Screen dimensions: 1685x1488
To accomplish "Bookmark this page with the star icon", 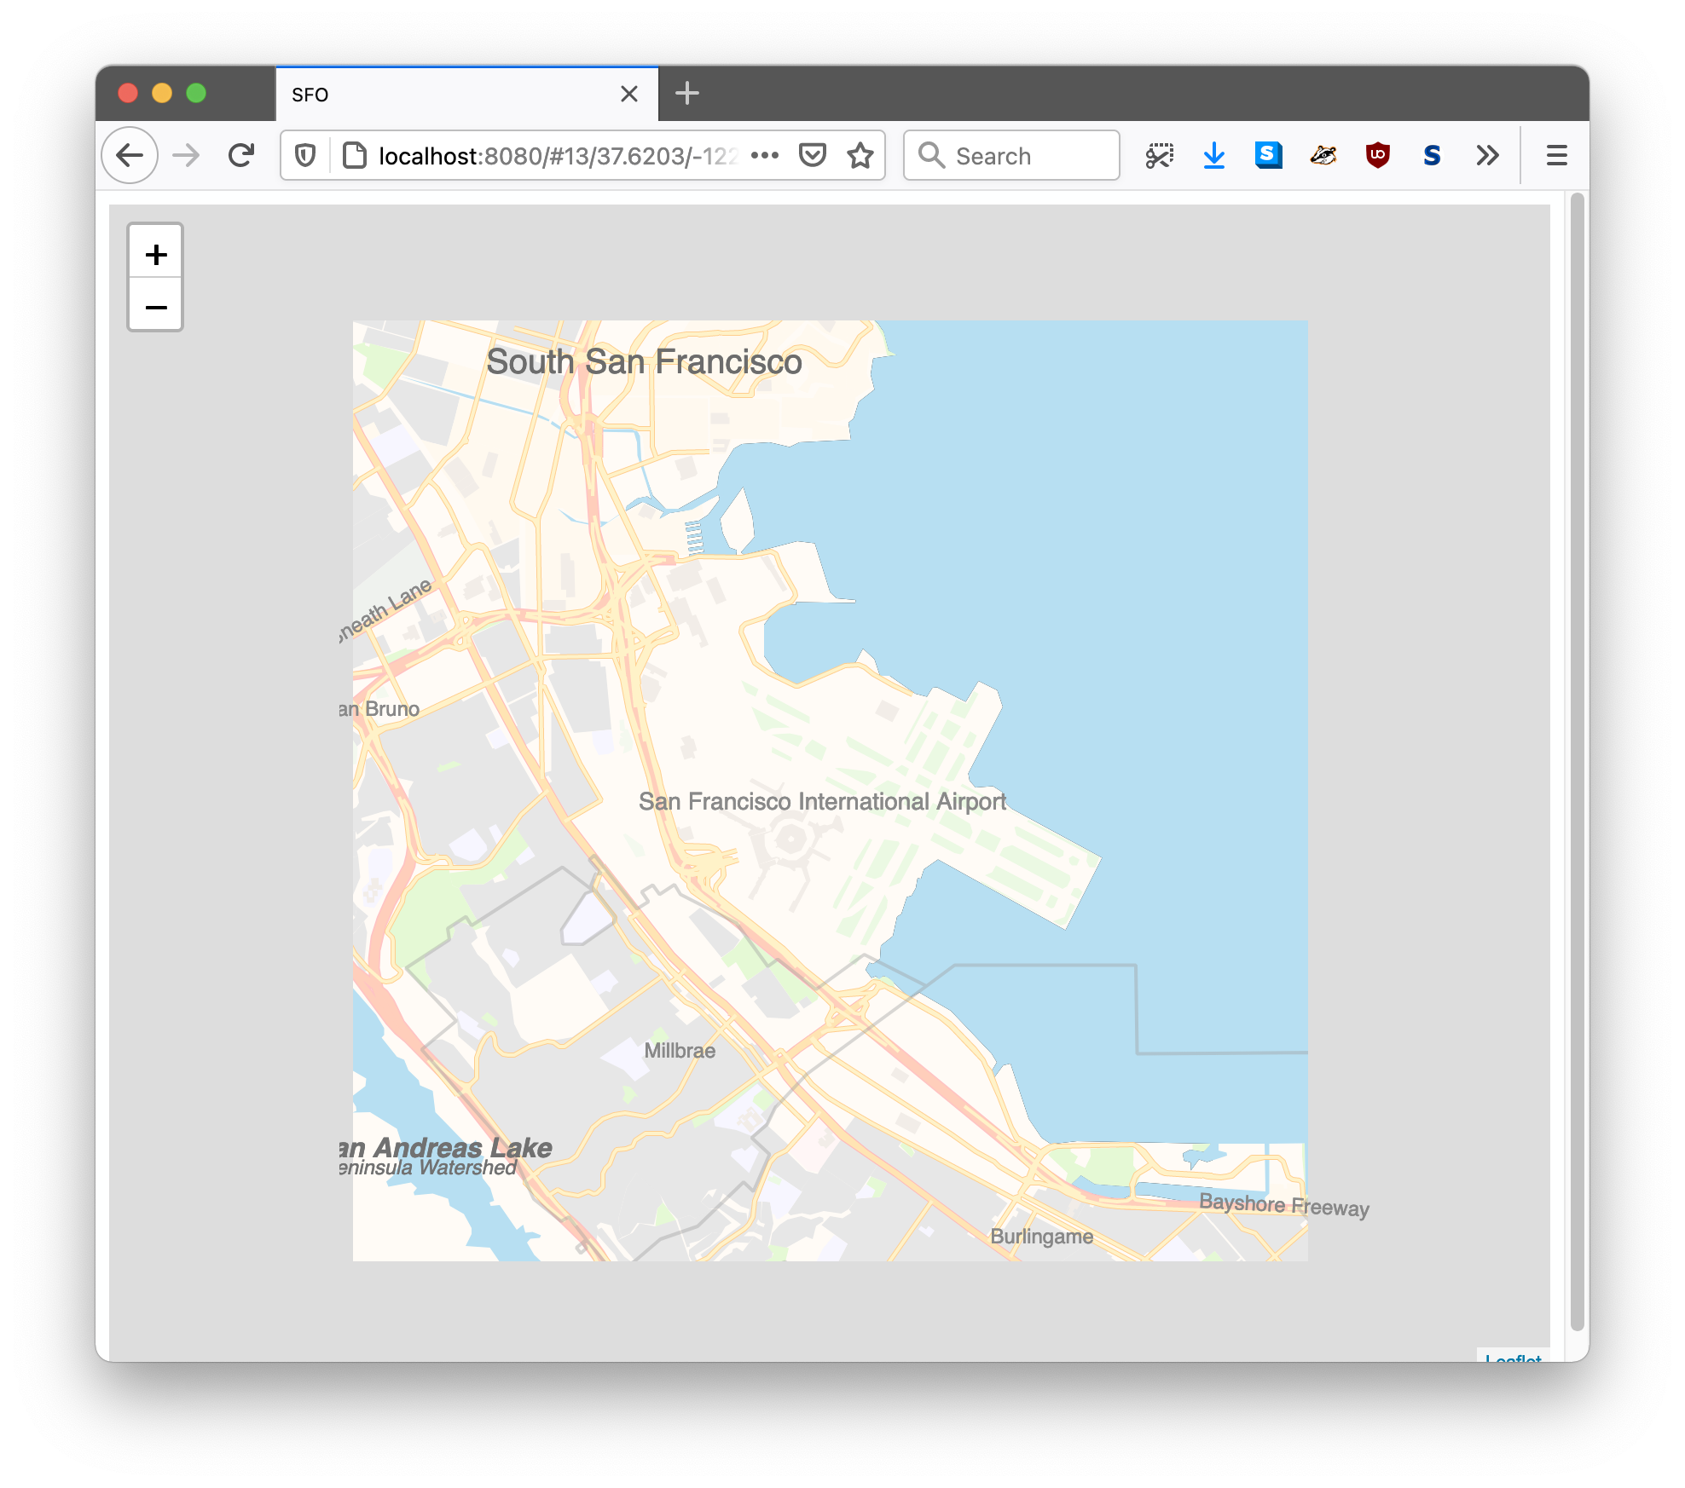I will point(860,156).
